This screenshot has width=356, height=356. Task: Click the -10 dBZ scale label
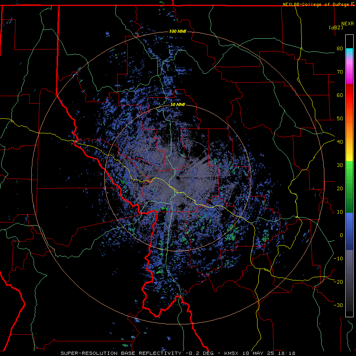pyautogui.click(x=338, y=259)
